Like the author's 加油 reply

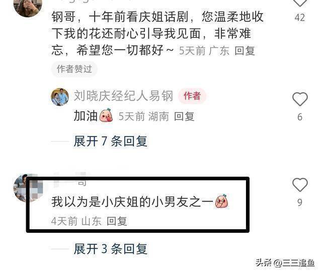click(300, 99)
